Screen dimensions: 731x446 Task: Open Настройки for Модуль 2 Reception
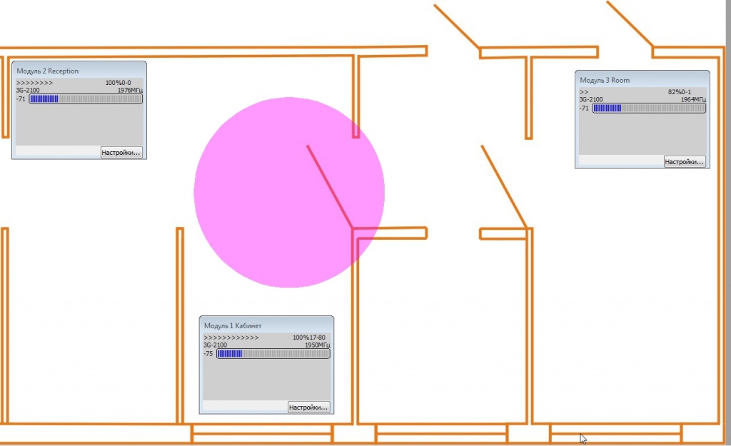click(x=121, y=151)
